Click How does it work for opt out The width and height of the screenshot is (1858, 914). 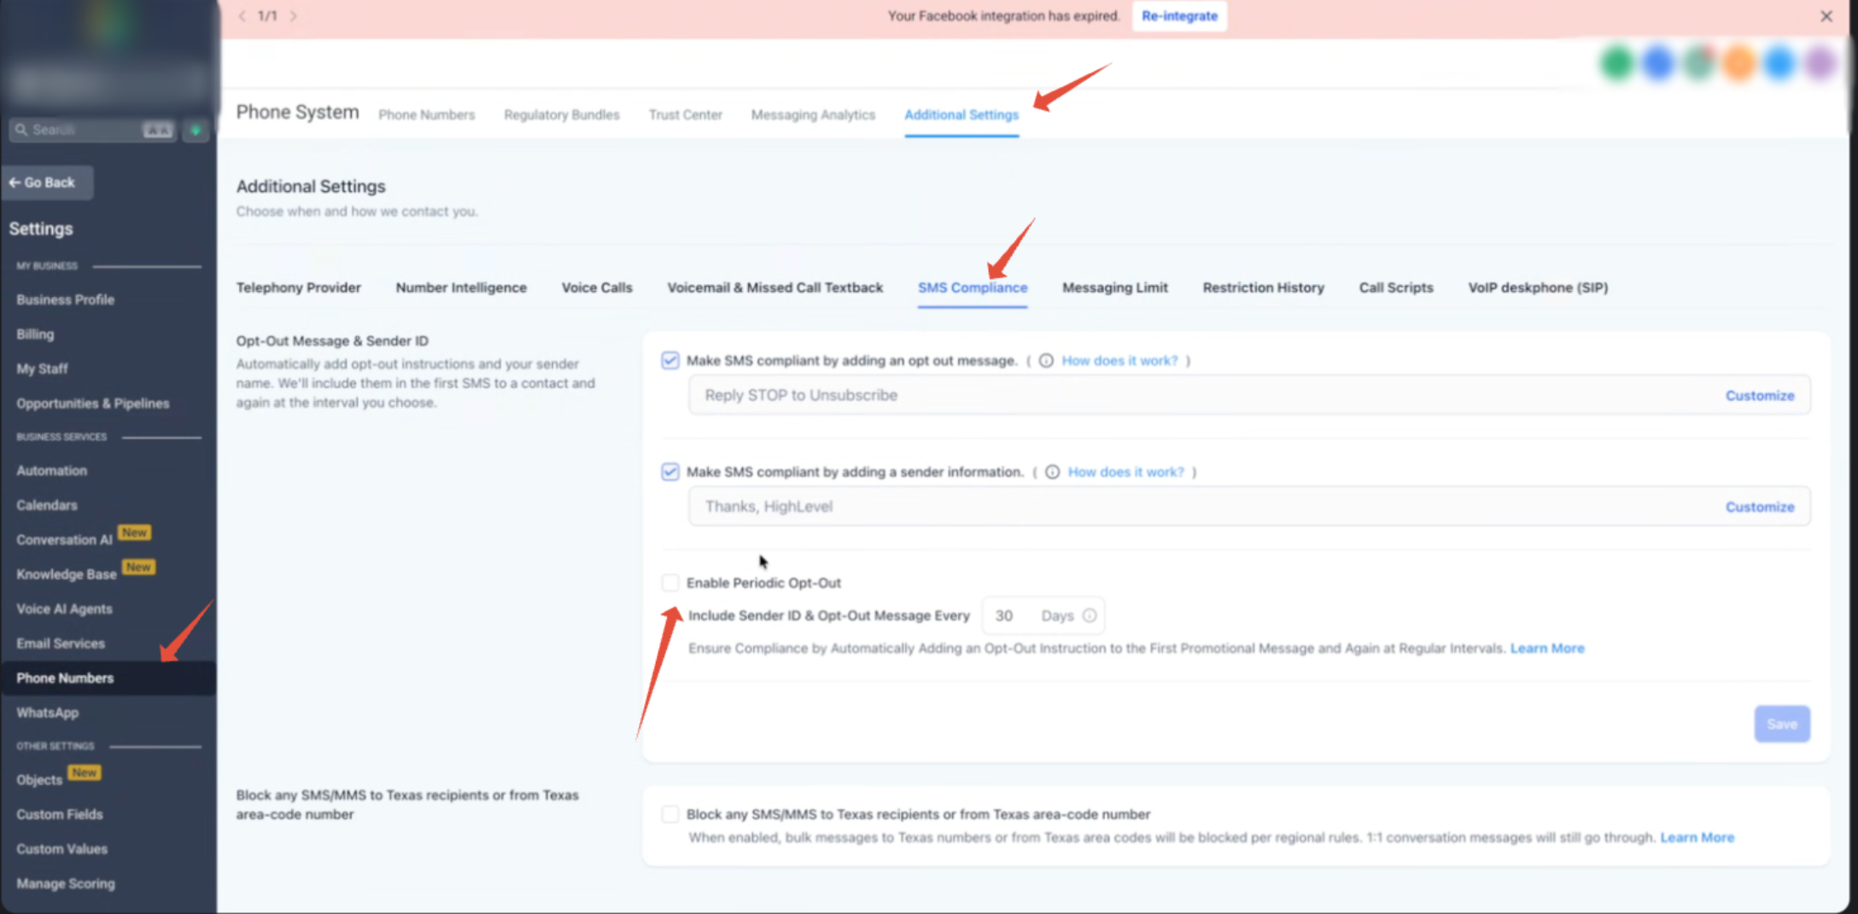click(1119, 361)
